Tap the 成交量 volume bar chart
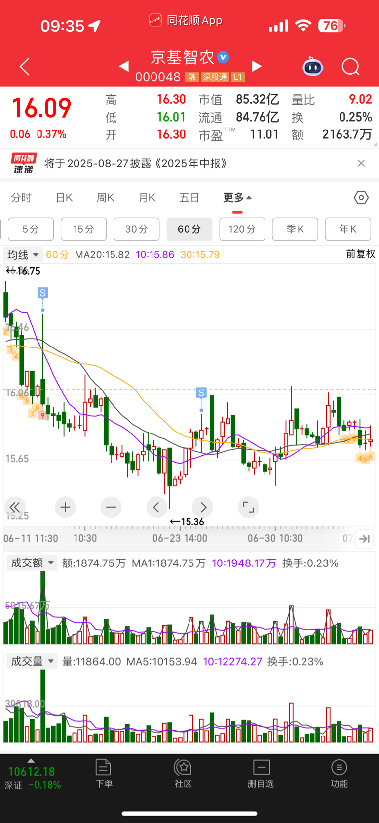 click(189, 707)
